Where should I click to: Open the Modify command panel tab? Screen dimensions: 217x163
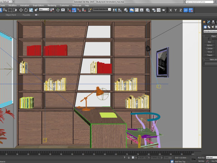pyautogui.click(x=208, y=22)
